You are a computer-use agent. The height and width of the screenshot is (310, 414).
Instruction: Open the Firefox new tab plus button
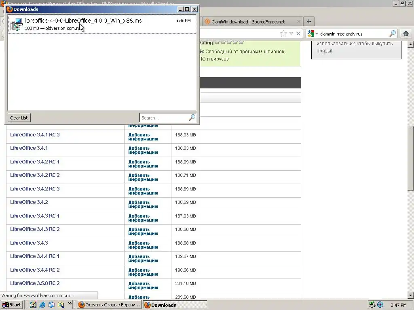[308, 21]
